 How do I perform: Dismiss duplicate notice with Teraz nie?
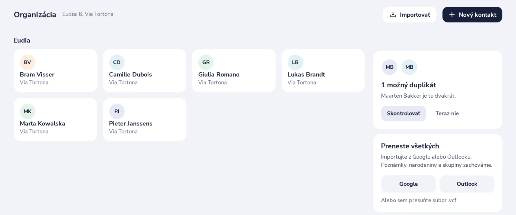point(447,113)
